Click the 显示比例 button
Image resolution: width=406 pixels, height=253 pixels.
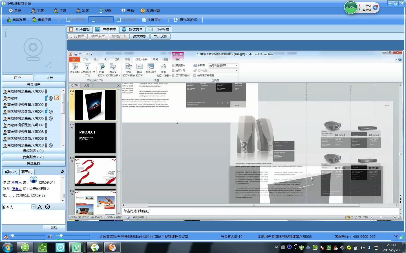pyautogui.click(x=160, y=37)
